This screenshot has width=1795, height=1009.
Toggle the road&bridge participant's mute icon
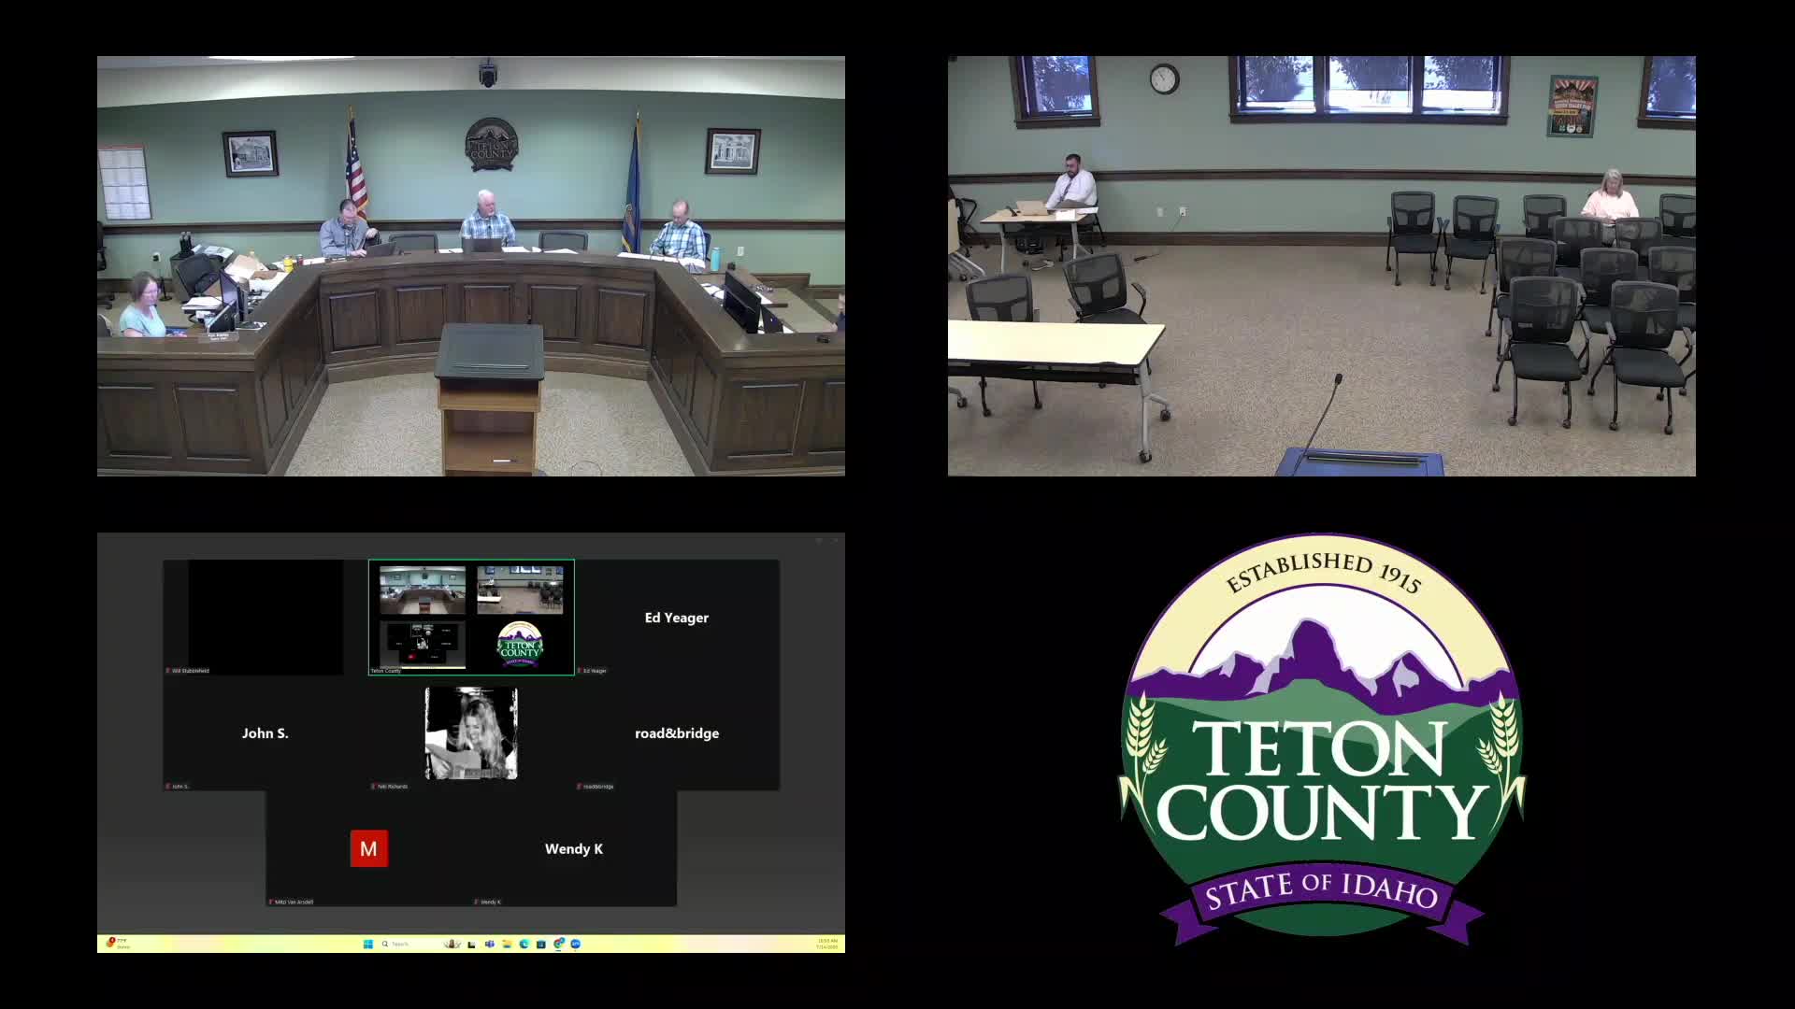pyautogui.click(x=580, y=787)
